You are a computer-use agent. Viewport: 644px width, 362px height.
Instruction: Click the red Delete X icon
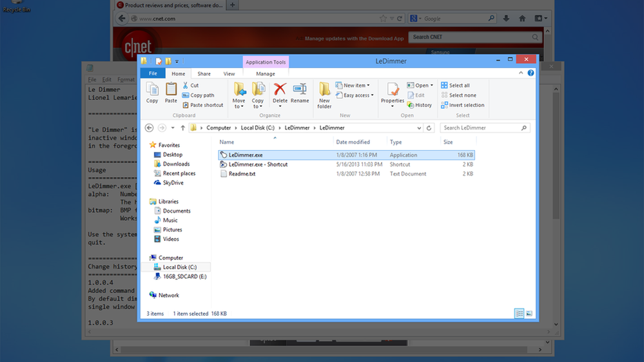click(x=280, y=89)
